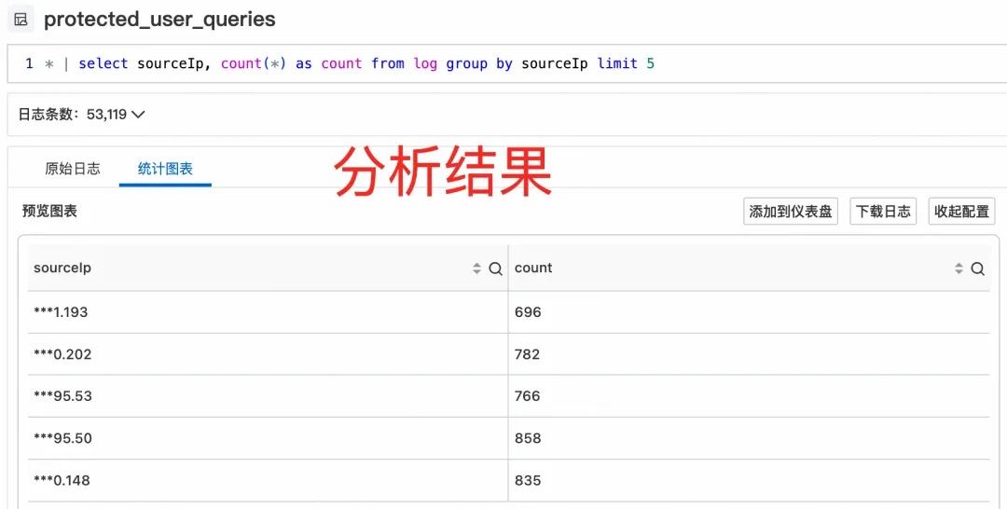1007x509 pixels.
Task: Click the count column header
Action: pyautogui.click(x=533, y=268)
